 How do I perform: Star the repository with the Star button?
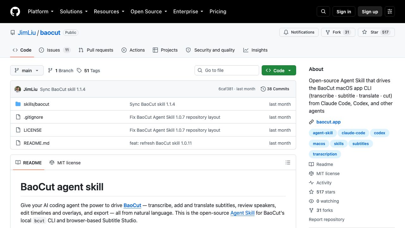tap(376, 32)
